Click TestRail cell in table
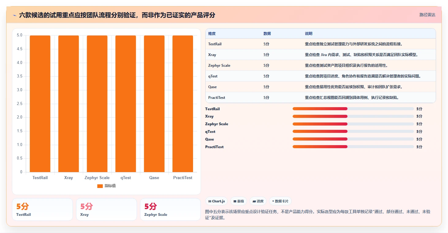Viewport: 448px width, 233px height. [x=215, y=44]
